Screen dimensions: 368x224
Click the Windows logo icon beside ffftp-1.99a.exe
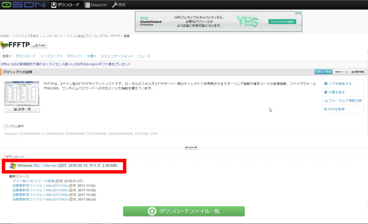tap(13, 165)
